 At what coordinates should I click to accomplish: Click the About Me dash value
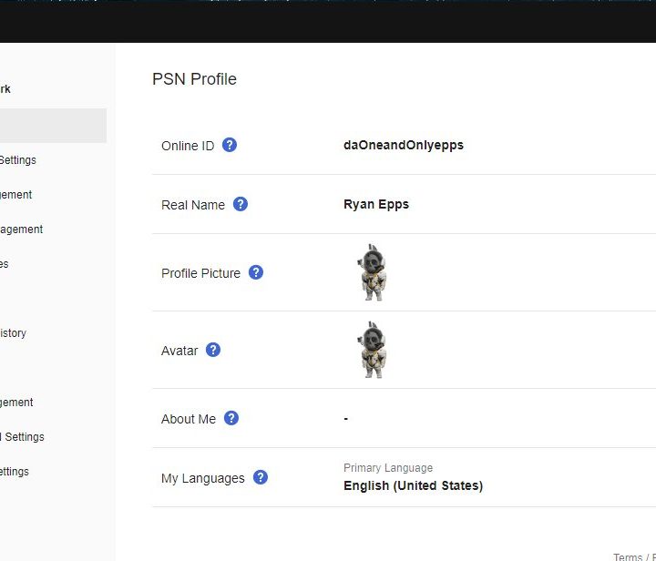(346, 418)
